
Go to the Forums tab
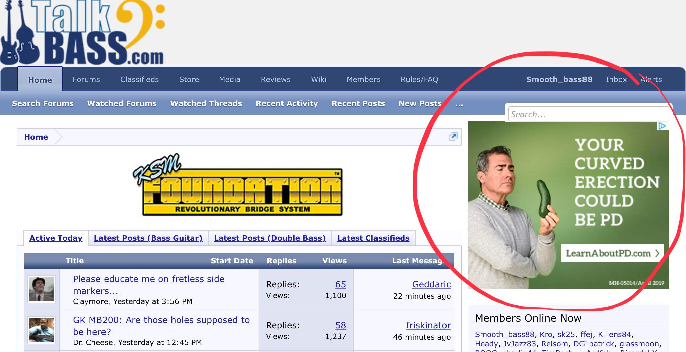(x=86, y=79)
